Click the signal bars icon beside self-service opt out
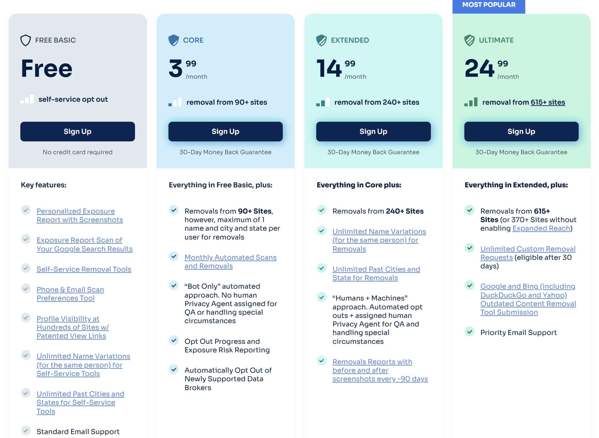 click(x=27, y=99)
